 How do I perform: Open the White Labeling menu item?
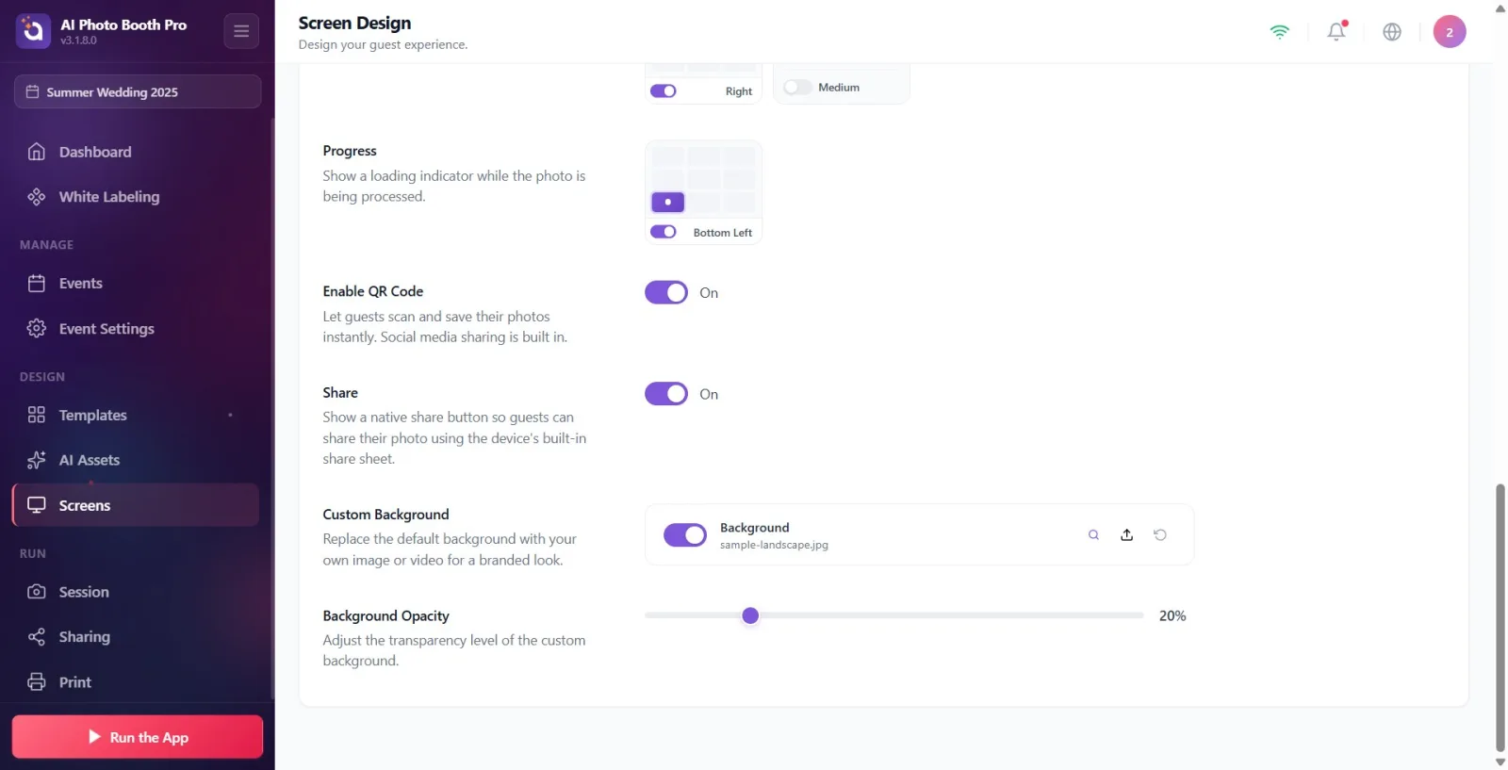pyautogui.click(x=137, y=197)
